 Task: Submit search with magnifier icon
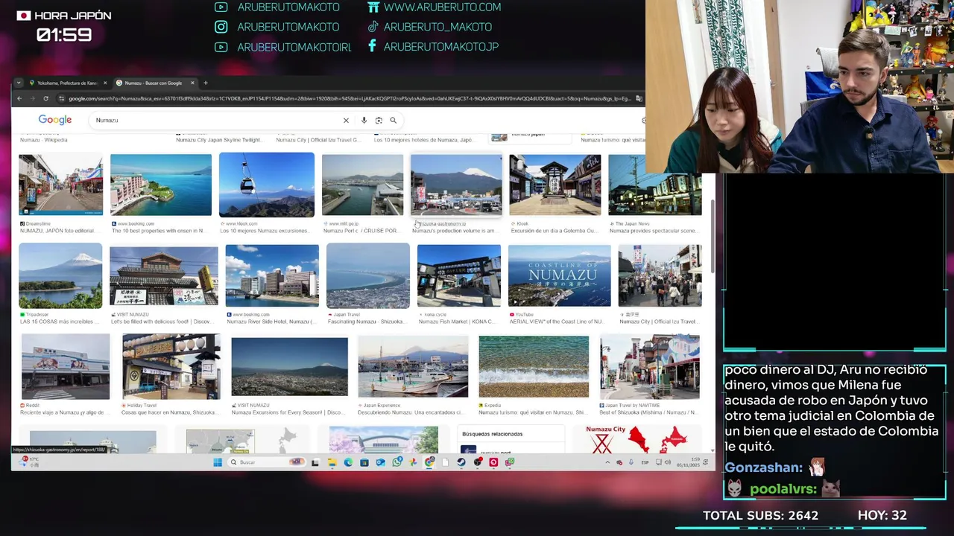pyautogui.click(x=393, y=120)
